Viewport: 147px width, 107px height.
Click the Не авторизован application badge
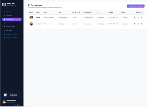coord(88,24)
